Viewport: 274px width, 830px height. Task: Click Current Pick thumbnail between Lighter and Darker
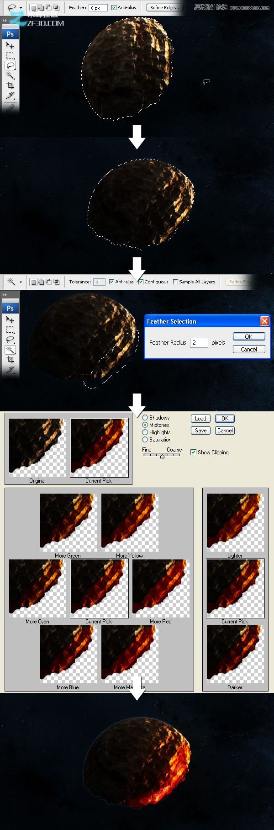pyautogui.click(x=235, y=589)
